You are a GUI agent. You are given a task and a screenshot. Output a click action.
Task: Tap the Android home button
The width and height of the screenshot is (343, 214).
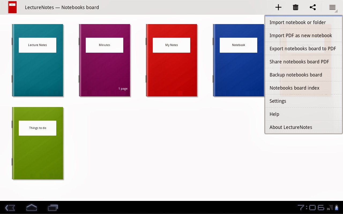[x=31, y=207]
